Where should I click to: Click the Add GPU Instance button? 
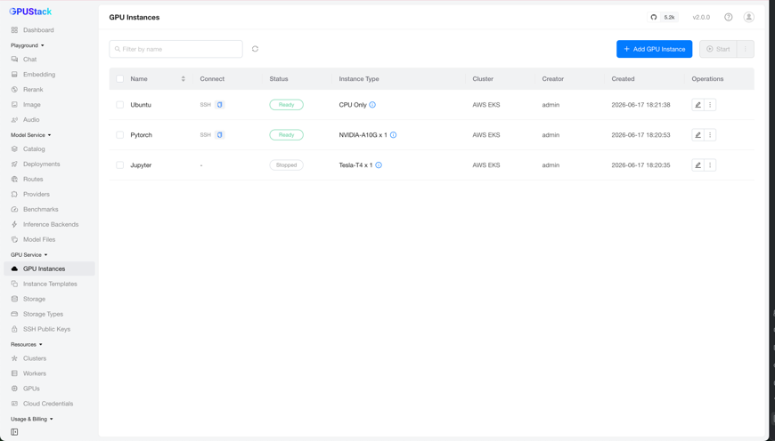coord(654,49)
